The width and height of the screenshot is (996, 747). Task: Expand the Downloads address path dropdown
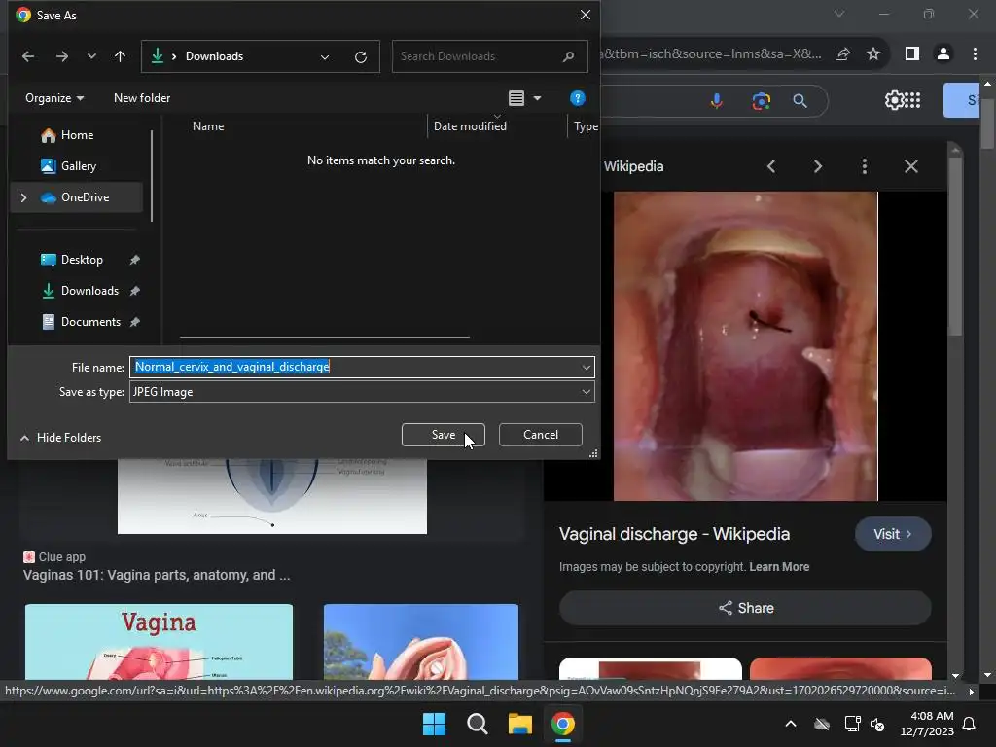(325, 57)
